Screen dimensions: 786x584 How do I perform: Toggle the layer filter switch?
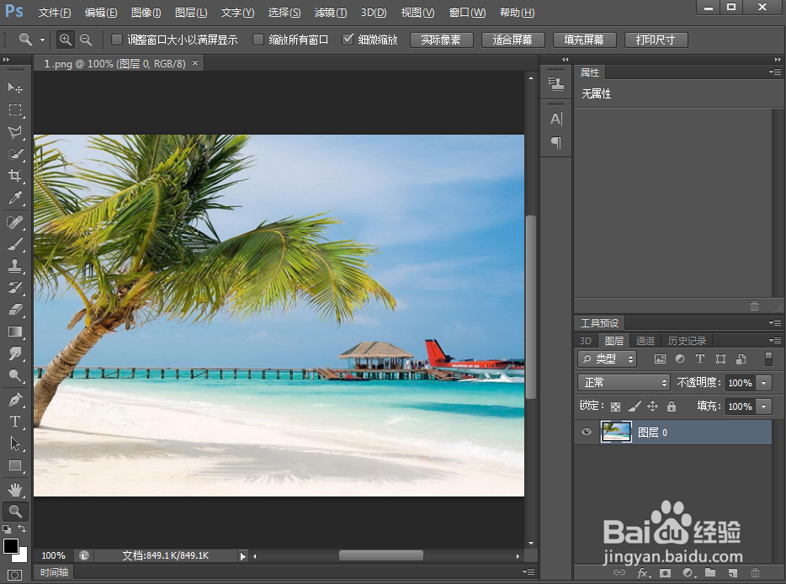[768, 359]
